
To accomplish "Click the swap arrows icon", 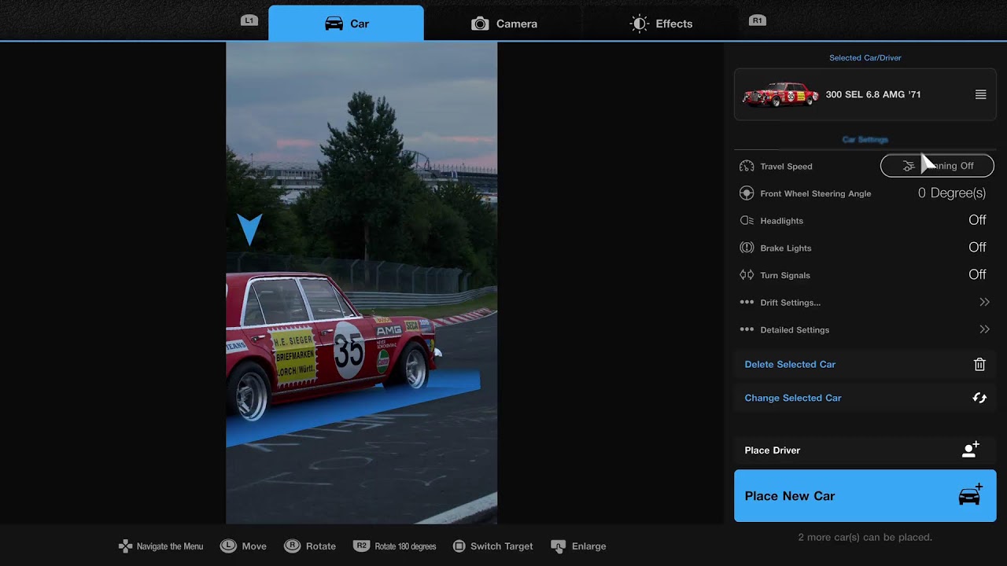I will click(979, 398).
